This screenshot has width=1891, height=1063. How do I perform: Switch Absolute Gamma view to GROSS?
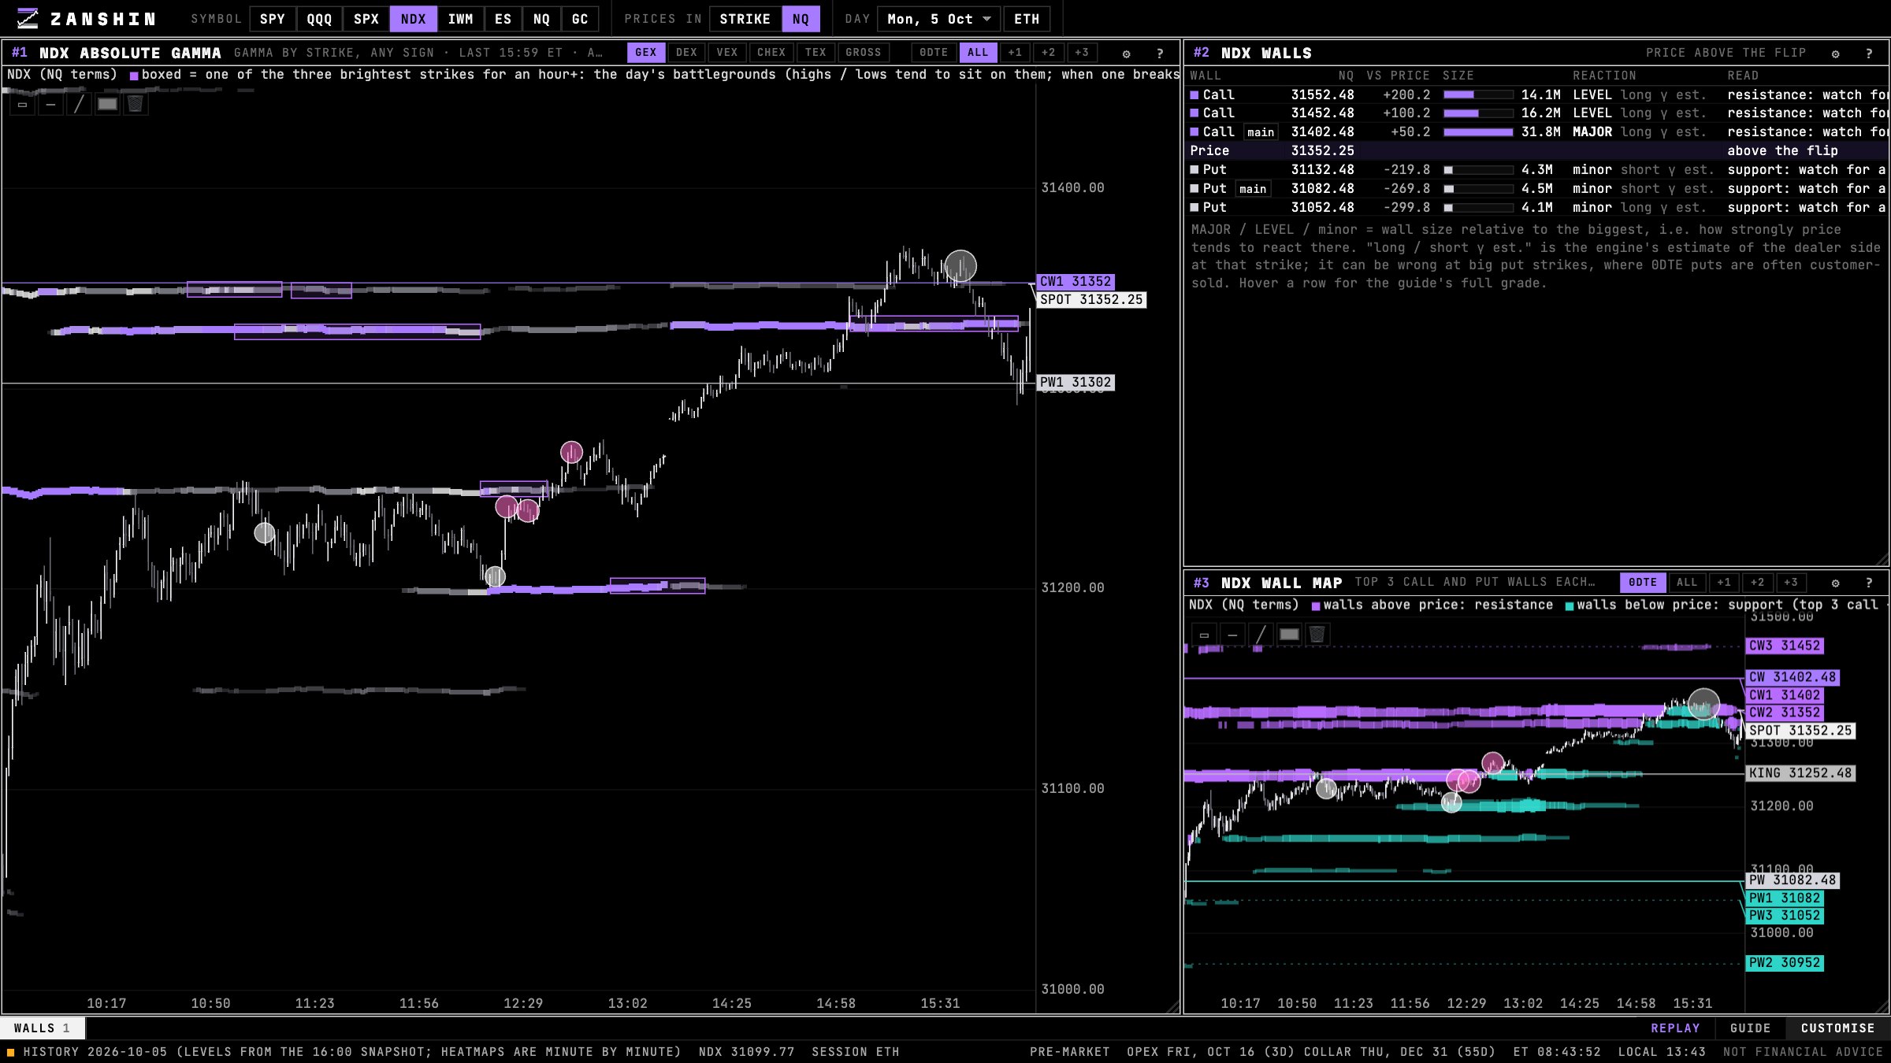coord(864,53)
